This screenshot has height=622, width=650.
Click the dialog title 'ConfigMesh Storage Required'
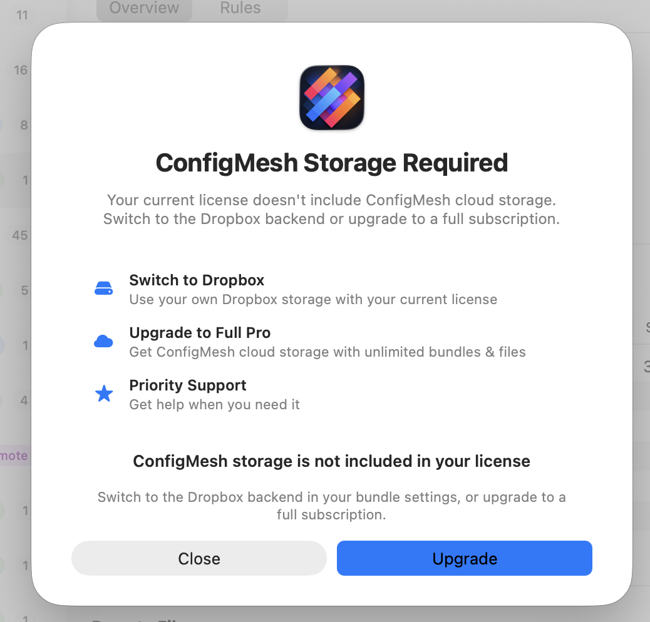[331, 163]
